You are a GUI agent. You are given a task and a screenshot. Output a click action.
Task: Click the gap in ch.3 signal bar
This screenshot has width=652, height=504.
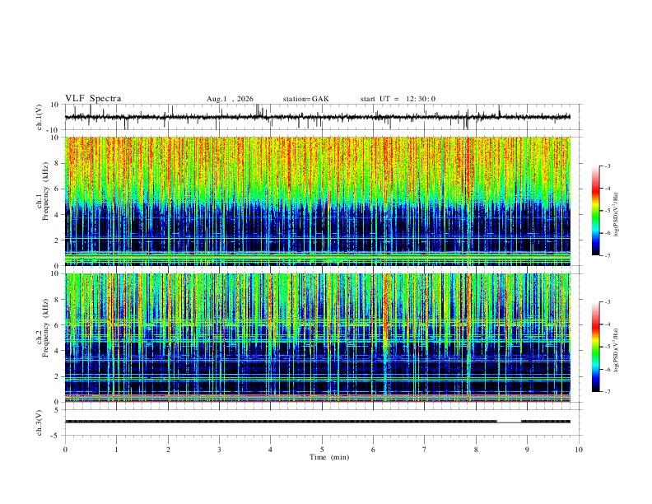pos(509,422)
